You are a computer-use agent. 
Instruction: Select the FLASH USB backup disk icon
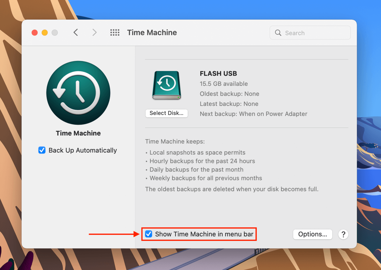pos(167,85)
